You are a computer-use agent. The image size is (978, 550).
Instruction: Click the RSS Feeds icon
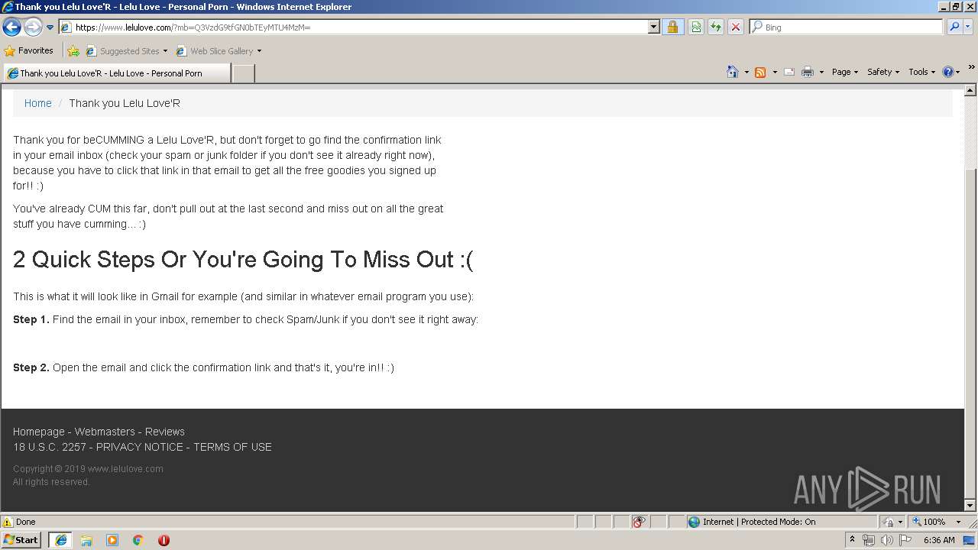(x=760, y=72)
